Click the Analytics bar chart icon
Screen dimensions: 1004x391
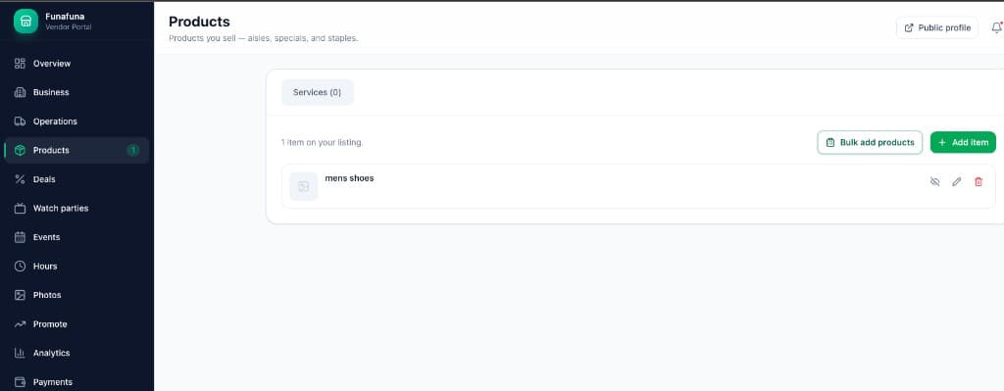20,353
